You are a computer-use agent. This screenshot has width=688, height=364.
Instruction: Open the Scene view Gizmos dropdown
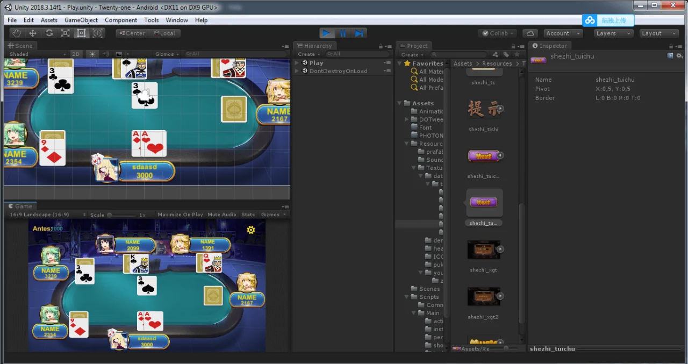[167, 54]
